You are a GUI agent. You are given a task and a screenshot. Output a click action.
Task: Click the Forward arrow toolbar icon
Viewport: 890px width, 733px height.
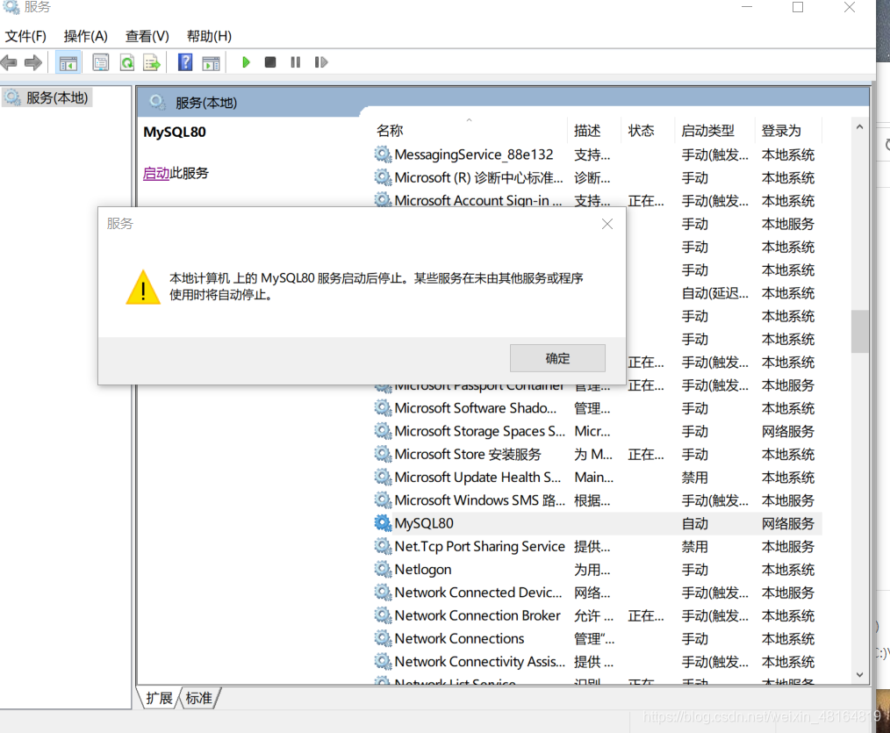click(33, 62)
